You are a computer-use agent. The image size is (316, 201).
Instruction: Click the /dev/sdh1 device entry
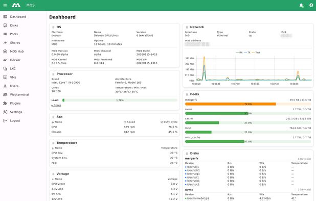192,170
